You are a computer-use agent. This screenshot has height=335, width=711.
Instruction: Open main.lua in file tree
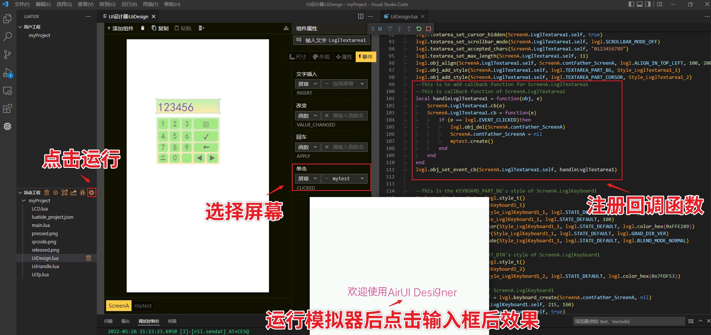click(x=41, y=225)
